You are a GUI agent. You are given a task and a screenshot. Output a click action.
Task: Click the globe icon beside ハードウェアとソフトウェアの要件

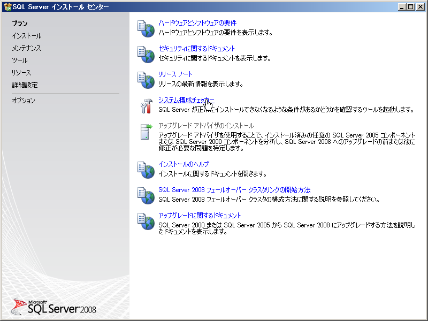pos(146,28)
